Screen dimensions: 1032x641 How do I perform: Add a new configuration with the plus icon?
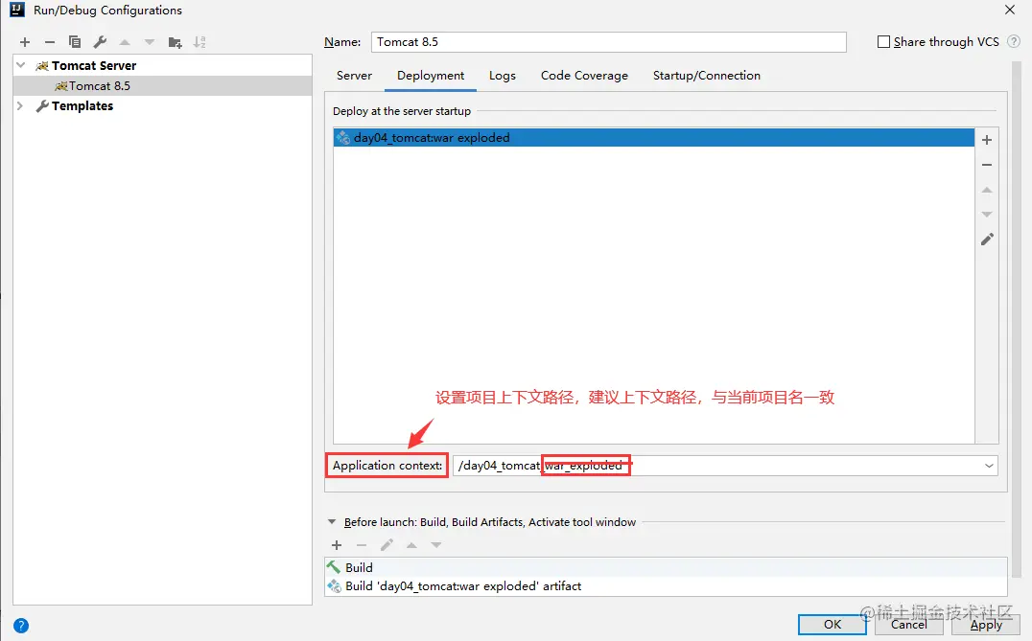coord(25,42)
